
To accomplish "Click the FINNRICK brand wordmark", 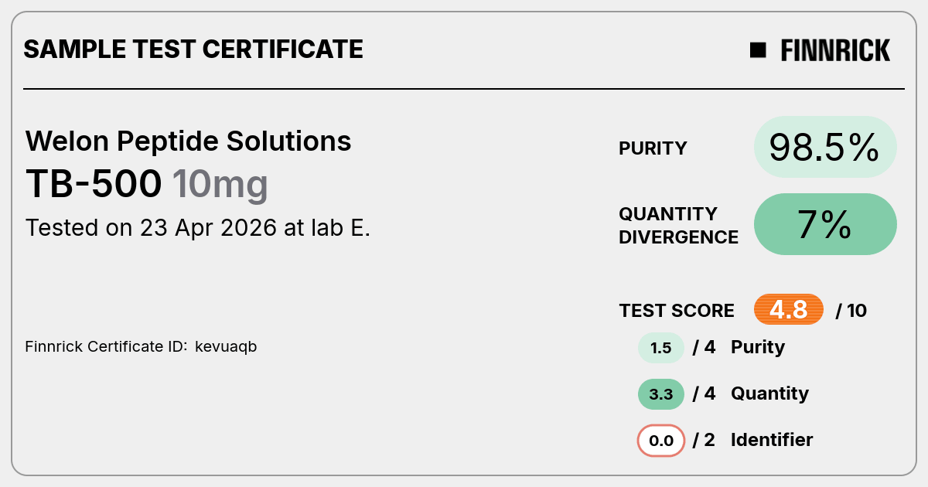I will tap(835, 50).
